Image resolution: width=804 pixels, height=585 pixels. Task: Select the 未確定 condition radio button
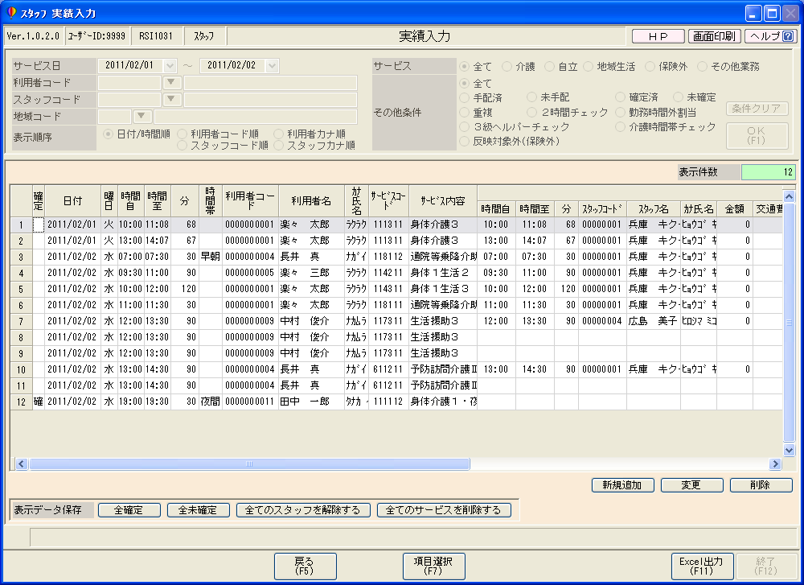(679, 97)
